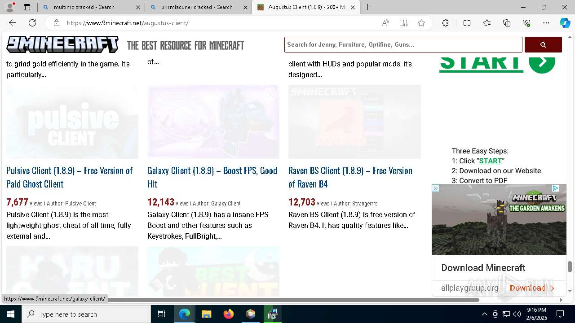Close the prismlacuner cracked tab
Image resolution: width=575 pixels, height=323 pixels.
click(245, 7)
